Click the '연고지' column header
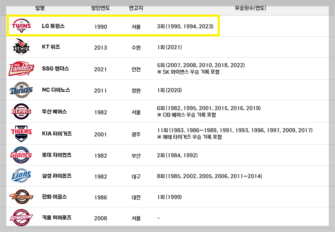335x232 pixels. [136, 8]
